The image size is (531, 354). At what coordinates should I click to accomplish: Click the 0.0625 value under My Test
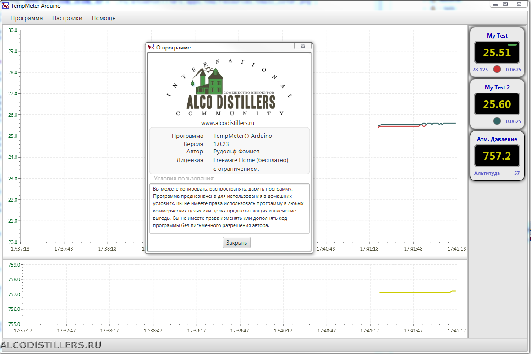tap(514, 70)
